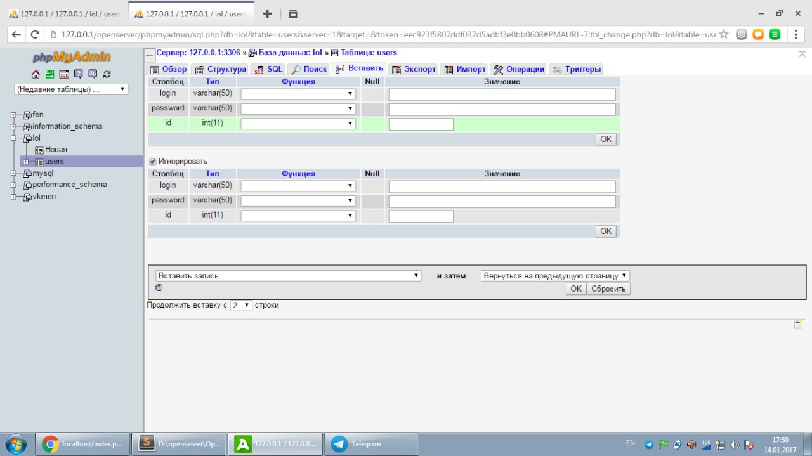Viewport: 812px width, 456px height.
Task: Open the orange chat bubble extension
Action: pos(758,35)
